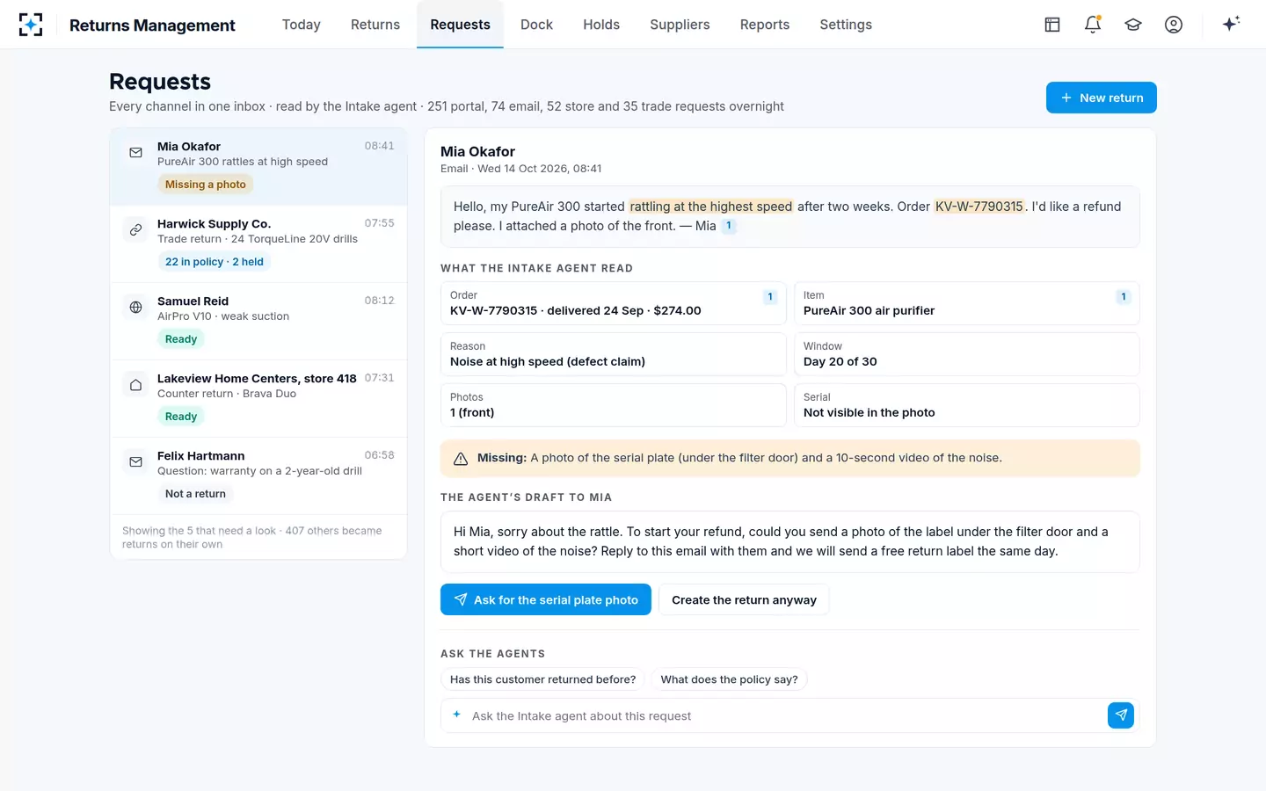
Task: Ask 'What does the policy say?'
Action: point(730,679)
